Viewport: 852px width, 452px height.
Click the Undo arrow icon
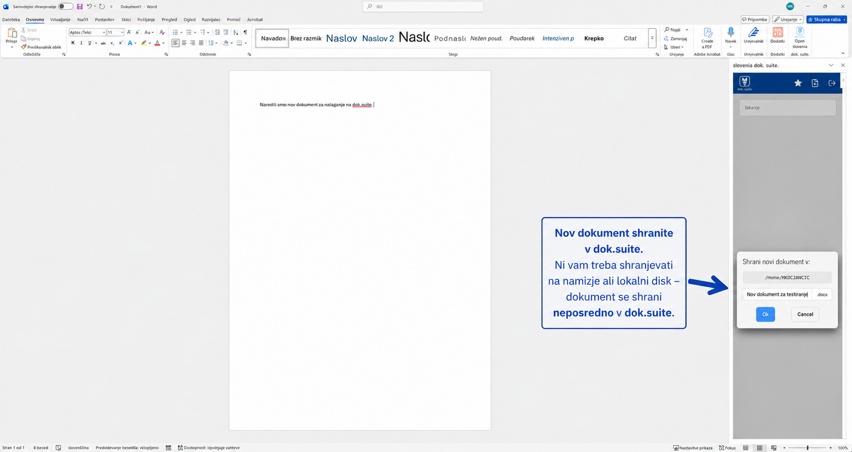(x=89, y=7)
